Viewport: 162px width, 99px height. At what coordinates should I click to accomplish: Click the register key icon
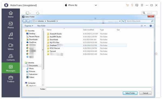tap(132, 5)
